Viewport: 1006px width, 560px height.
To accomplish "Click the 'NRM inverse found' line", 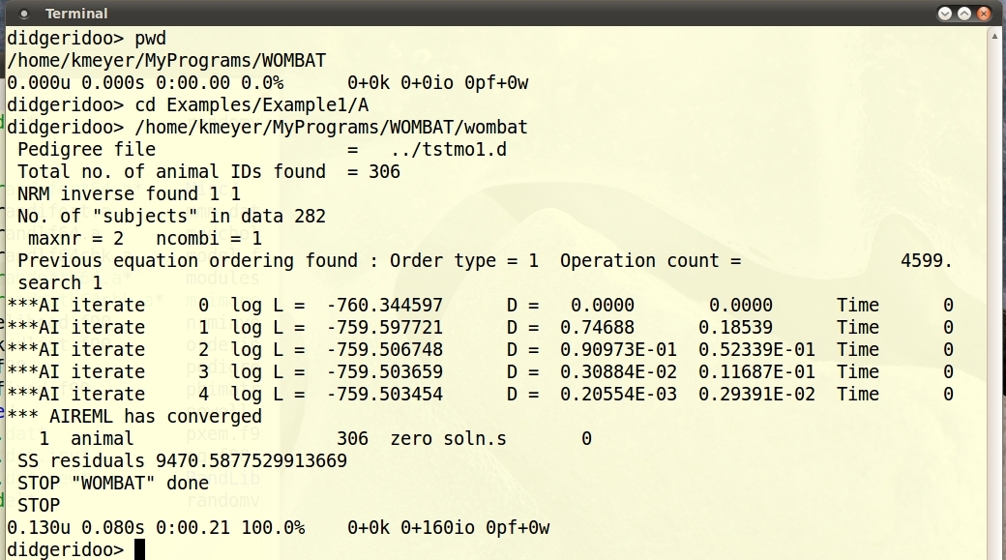I will (x=129, y=194).
